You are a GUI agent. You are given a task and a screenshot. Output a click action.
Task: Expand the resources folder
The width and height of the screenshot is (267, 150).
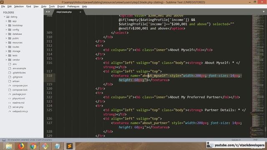coord(6,42)
